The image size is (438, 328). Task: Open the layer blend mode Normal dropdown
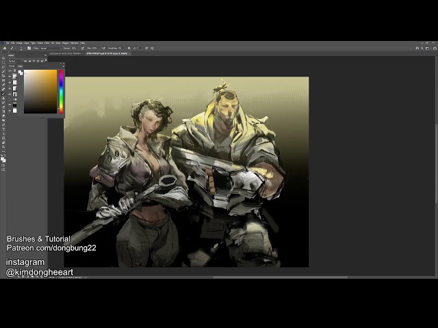tap(12, 66)
